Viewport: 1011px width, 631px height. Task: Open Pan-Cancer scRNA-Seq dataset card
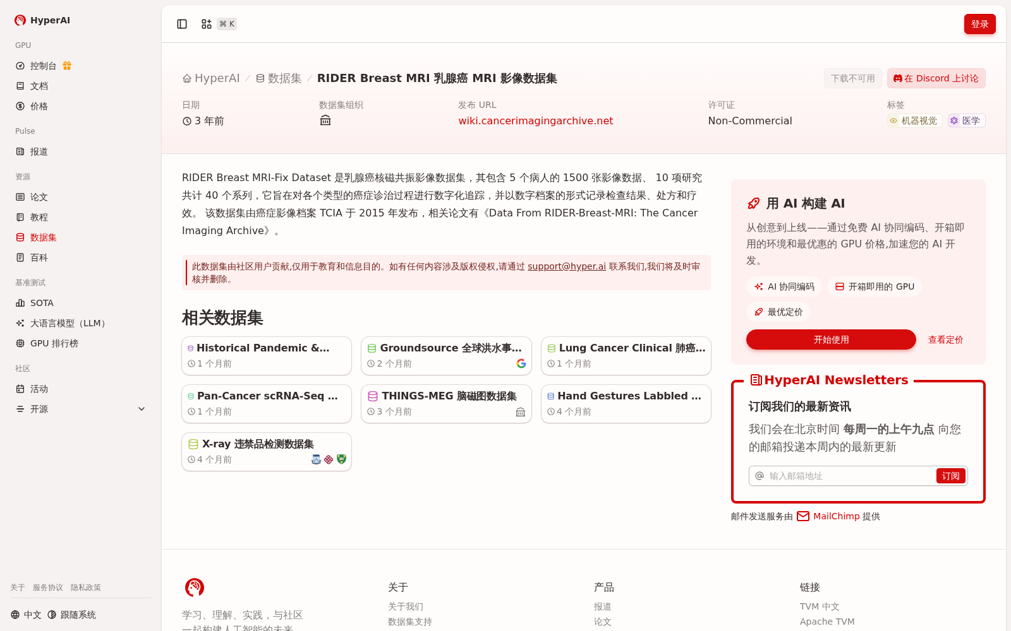click(267, 404)
